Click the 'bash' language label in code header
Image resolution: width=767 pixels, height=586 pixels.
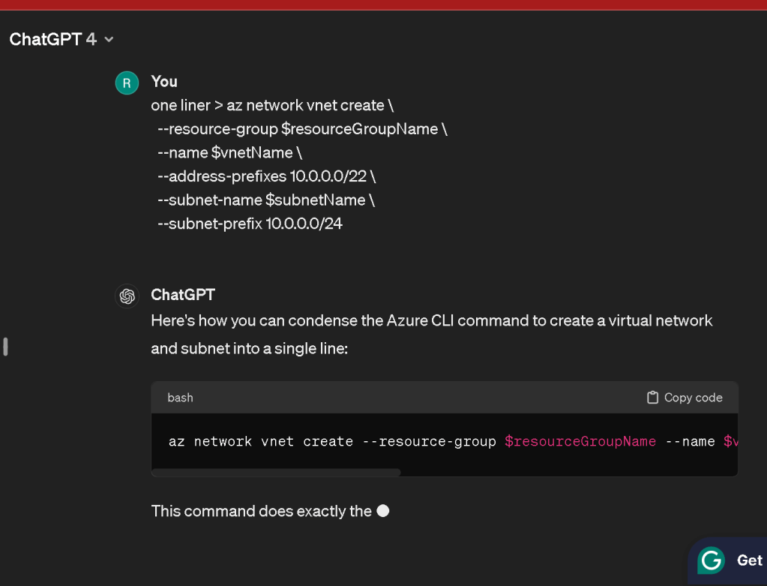point(180,398)
